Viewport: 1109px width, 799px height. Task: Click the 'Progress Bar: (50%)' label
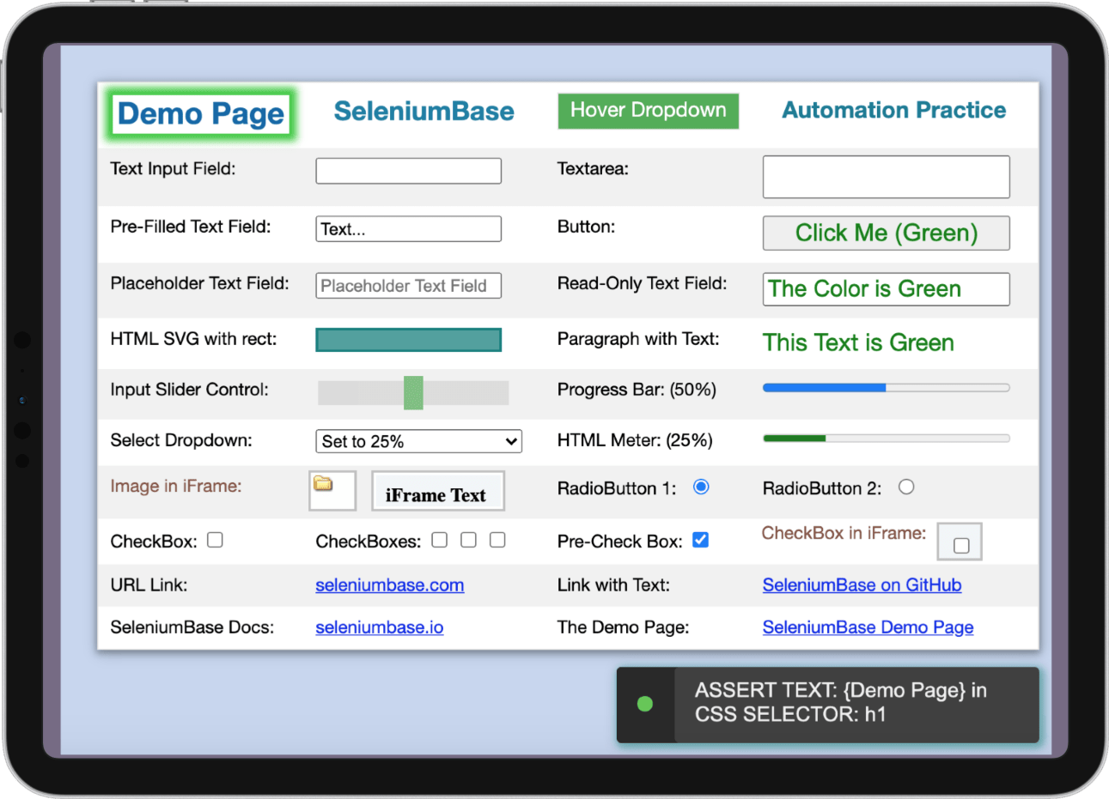pos(637,390)
